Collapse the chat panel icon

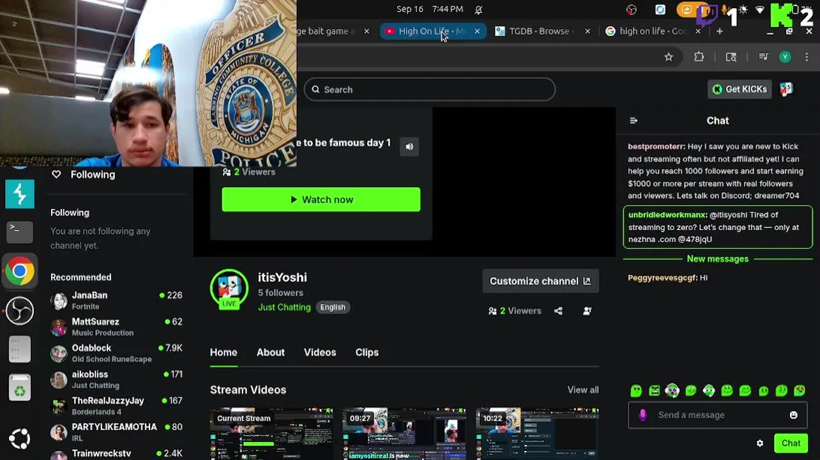634,120
